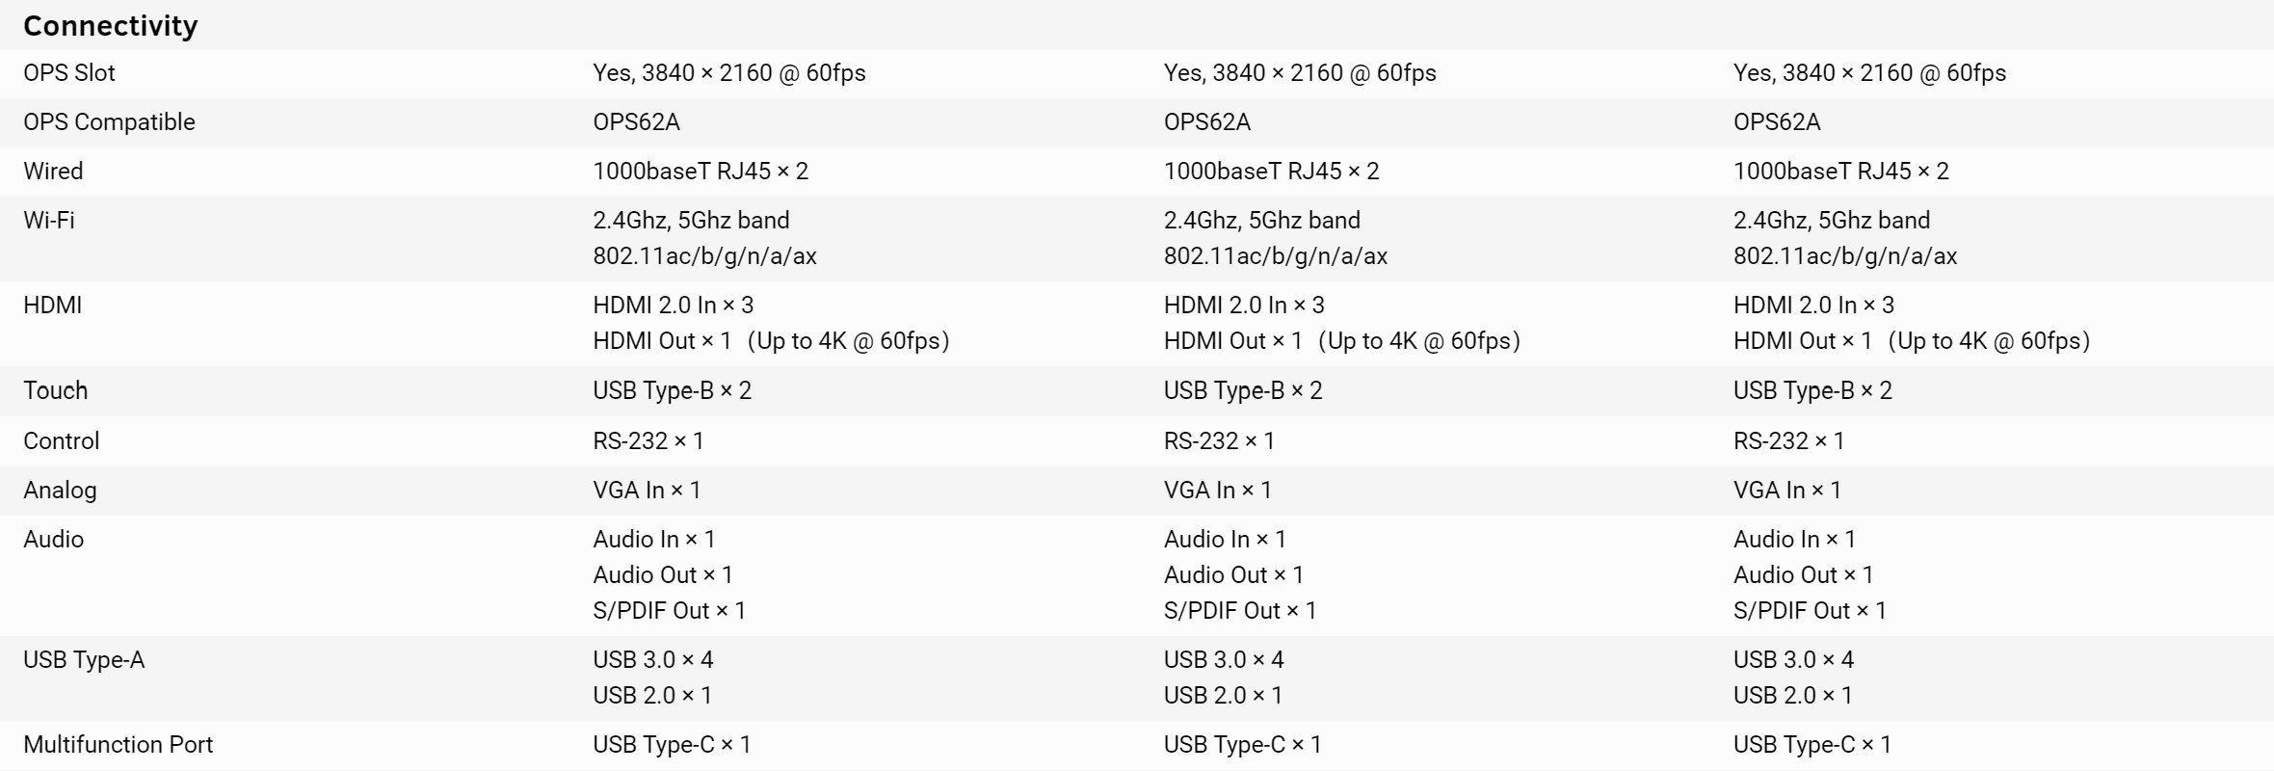This screenshot has width=2274, height=771.
Task: Select the HDMI row label
Action: tap(52, 306)
